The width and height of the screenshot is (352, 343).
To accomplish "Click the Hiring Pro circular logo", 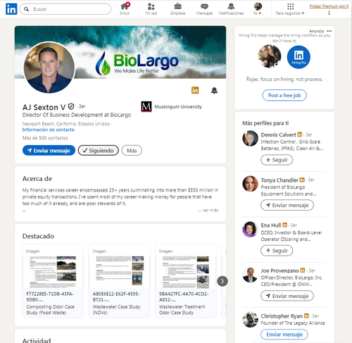I will click(298, 57).
